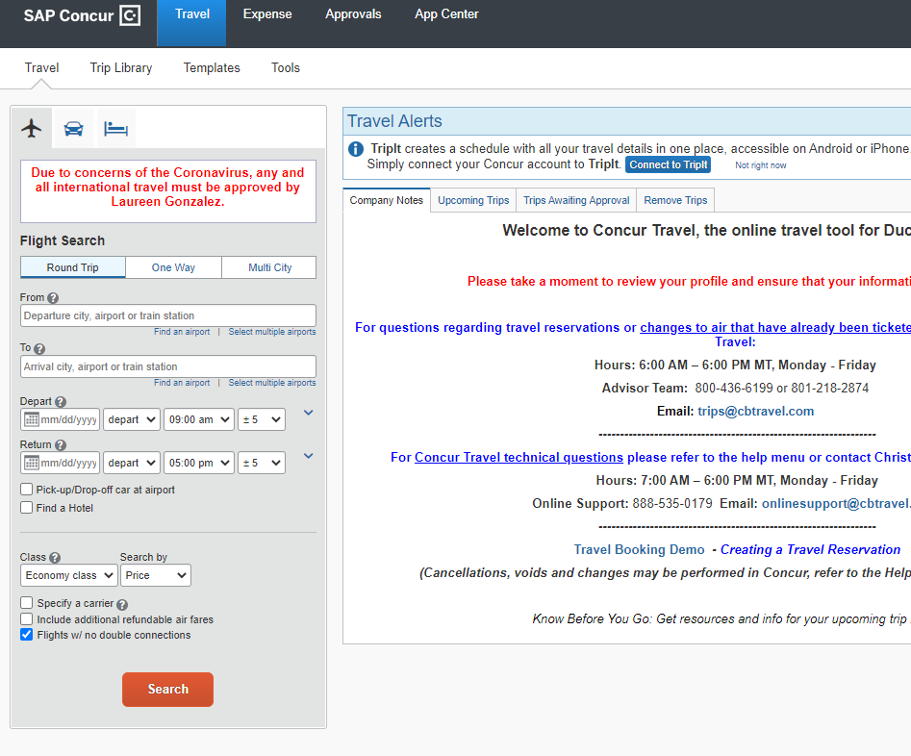911x756 pixels.
Task: Expand the Return row chevron
Action: click(309, 456)
